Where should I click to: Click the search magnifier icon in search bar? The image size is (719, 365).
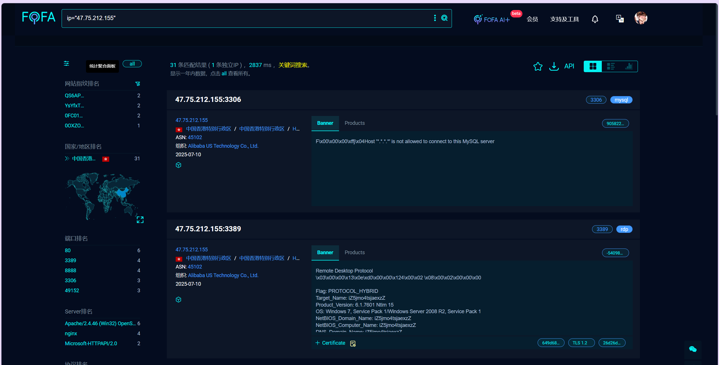point(444,18)
